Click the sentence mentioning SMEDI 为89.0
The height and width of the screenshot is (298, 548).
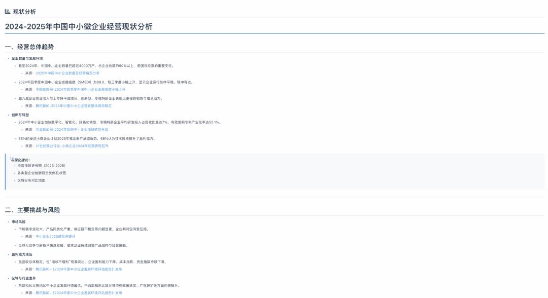[x=106, y=82]
